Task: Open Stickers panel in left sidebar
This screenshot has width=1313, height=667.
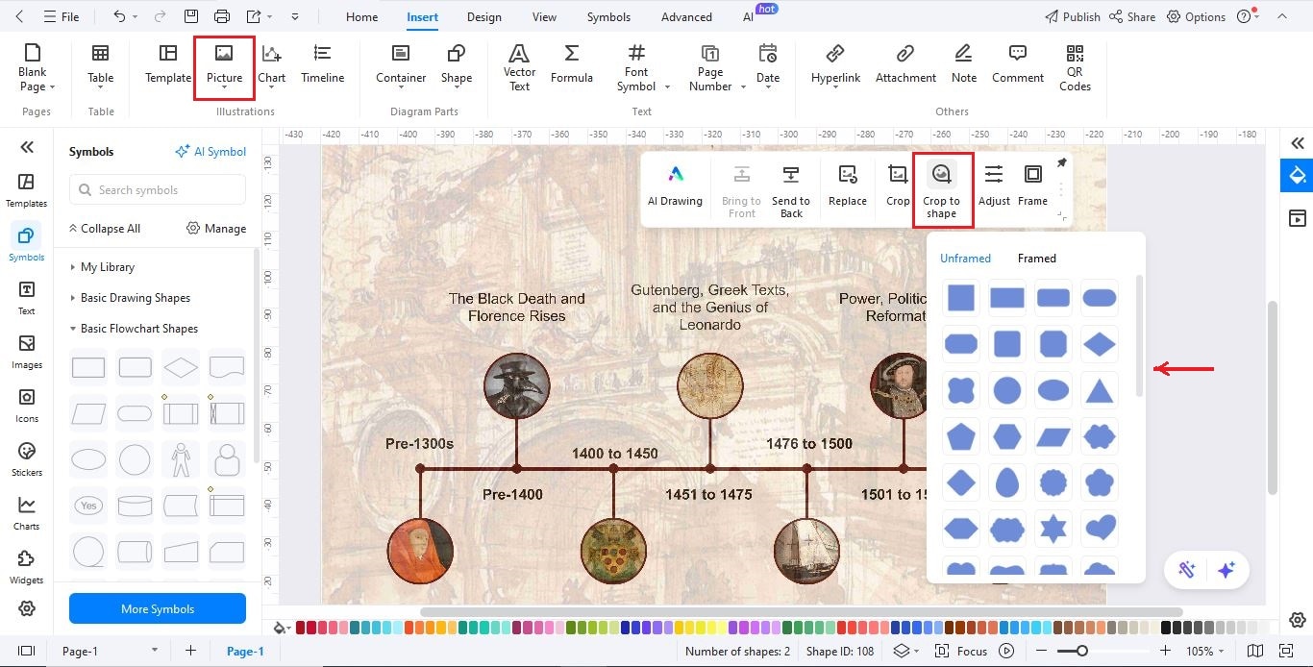Action: tap(26, 458)
